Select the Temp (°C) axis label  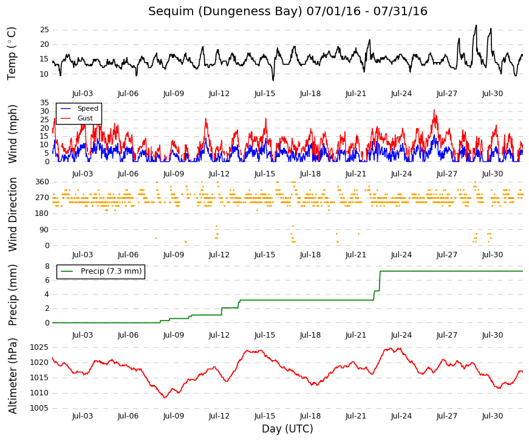pos(12,54)
